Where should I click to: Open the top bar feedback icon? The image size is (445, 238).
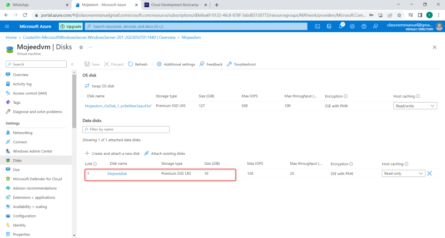(375, 26)
